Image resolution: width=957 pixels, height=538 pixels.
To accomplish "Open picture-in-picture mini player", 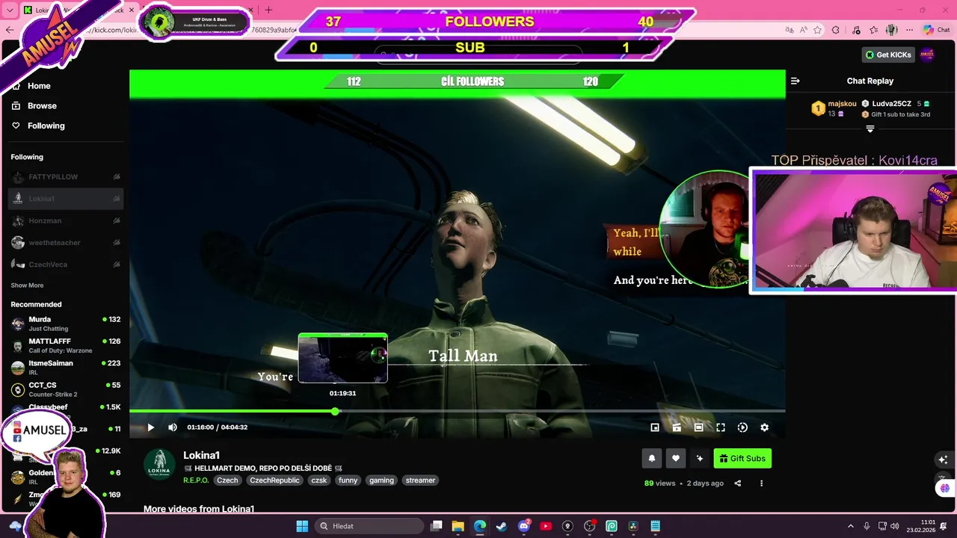I will pos(655,427).
